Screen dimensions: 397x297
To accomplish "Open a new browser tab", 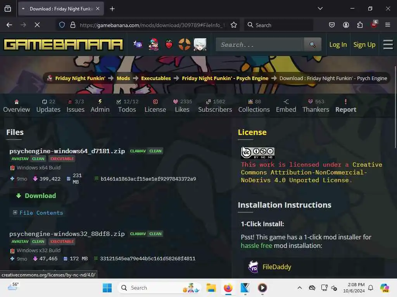I will pyautogui.click(x=112, y=9).
